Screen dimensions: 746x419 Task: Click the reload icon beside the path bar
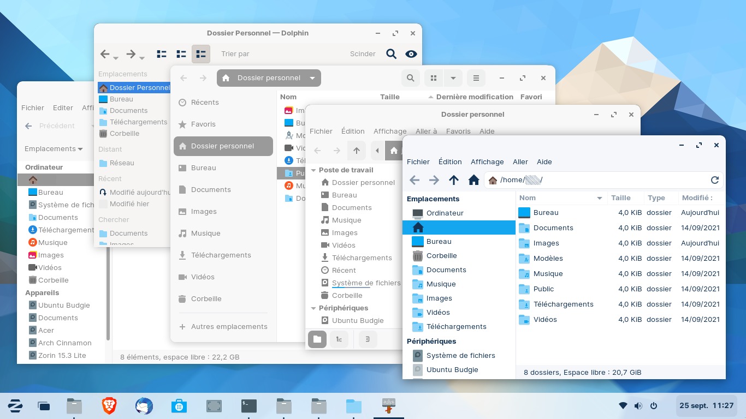(x=714, y=180)
